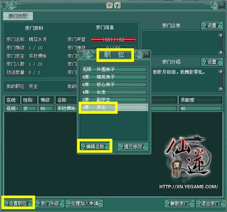Click the 退出宗门 leave sect button
This screenshot has height=212, width=227.
point(211,203)
